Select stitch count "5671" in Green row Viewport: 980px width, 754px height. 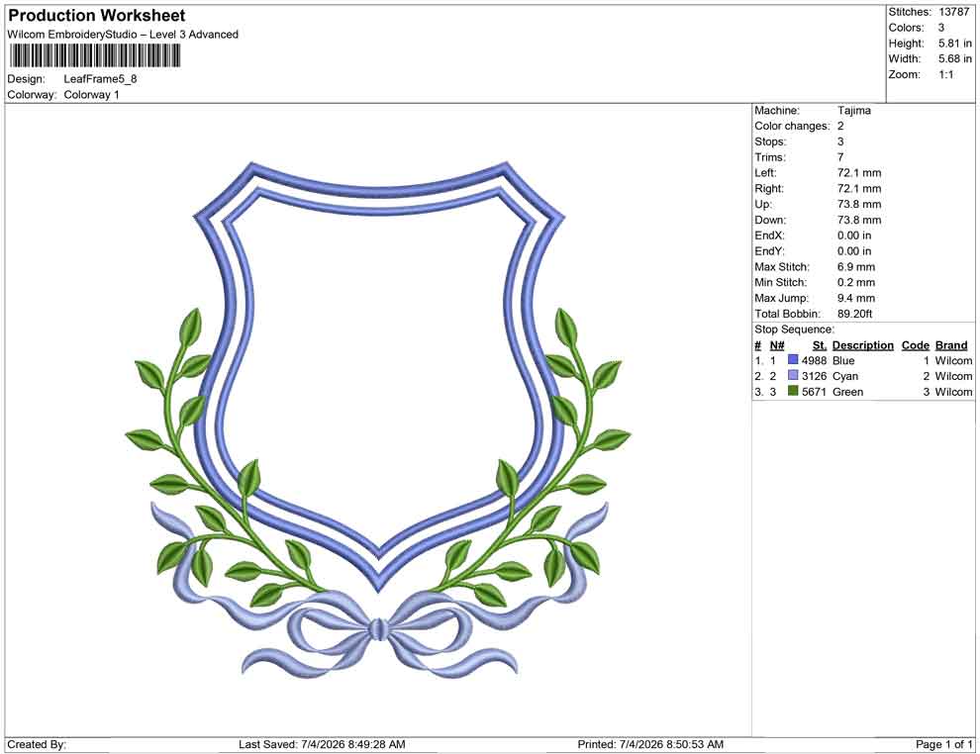click(814, 392)
